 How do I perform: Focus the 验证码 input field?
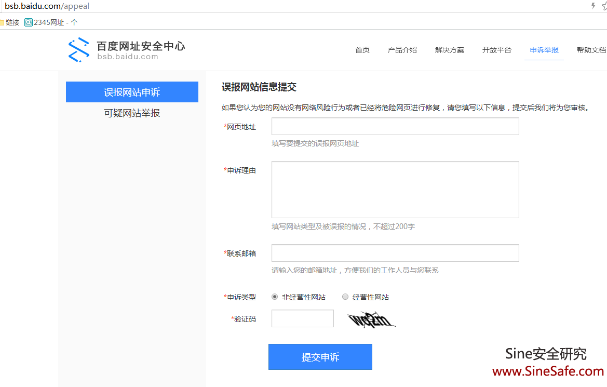(303, 318)
